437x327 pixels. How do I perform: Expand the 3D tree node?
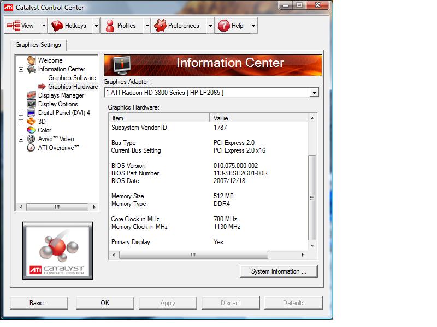coord(21,122)
